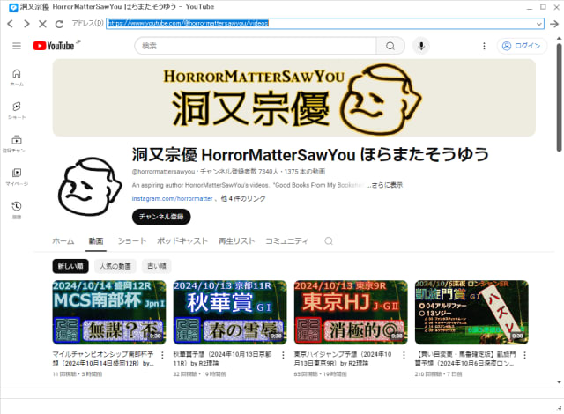564x414 pixels.
Task: Switch to the 動画 channel tab
Action: click(x=96, y=240)
